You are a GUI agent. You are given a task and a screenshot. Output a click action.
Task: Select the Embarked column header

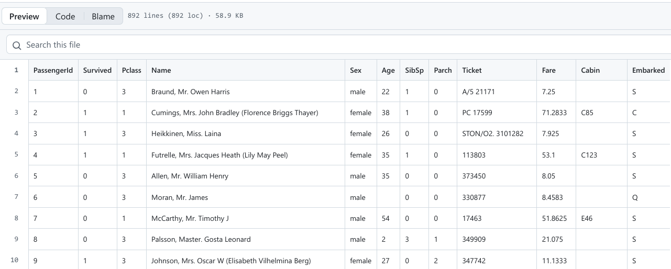click(648, 70)
